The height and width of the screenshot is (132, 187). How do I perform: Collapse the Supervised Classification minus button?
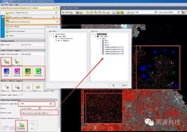(x=57, y=22)
